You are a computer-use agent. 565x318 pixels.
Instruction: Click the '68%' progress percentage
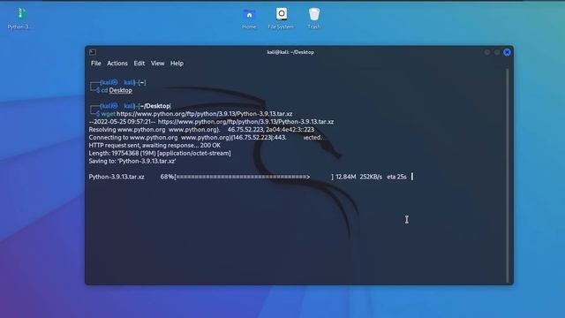pos(167,177)
